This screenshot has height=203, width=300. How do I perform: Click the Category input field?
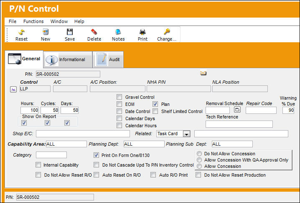pos(51,155)
